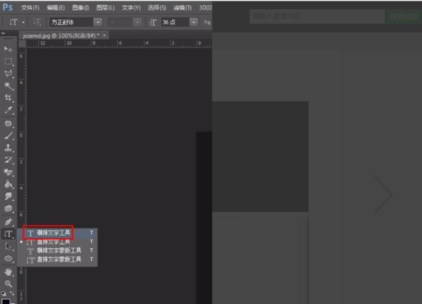422x304 pixels.
Task: Select the Eyedropper tool
Action: [8, 110]
